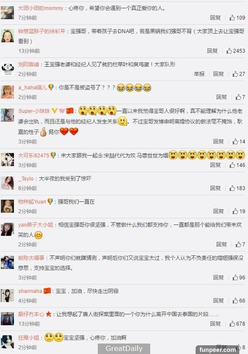This screenshot has height=354, width=248.
Task: Click shannaha's avatar picture
Action: [x=7, y=295]
